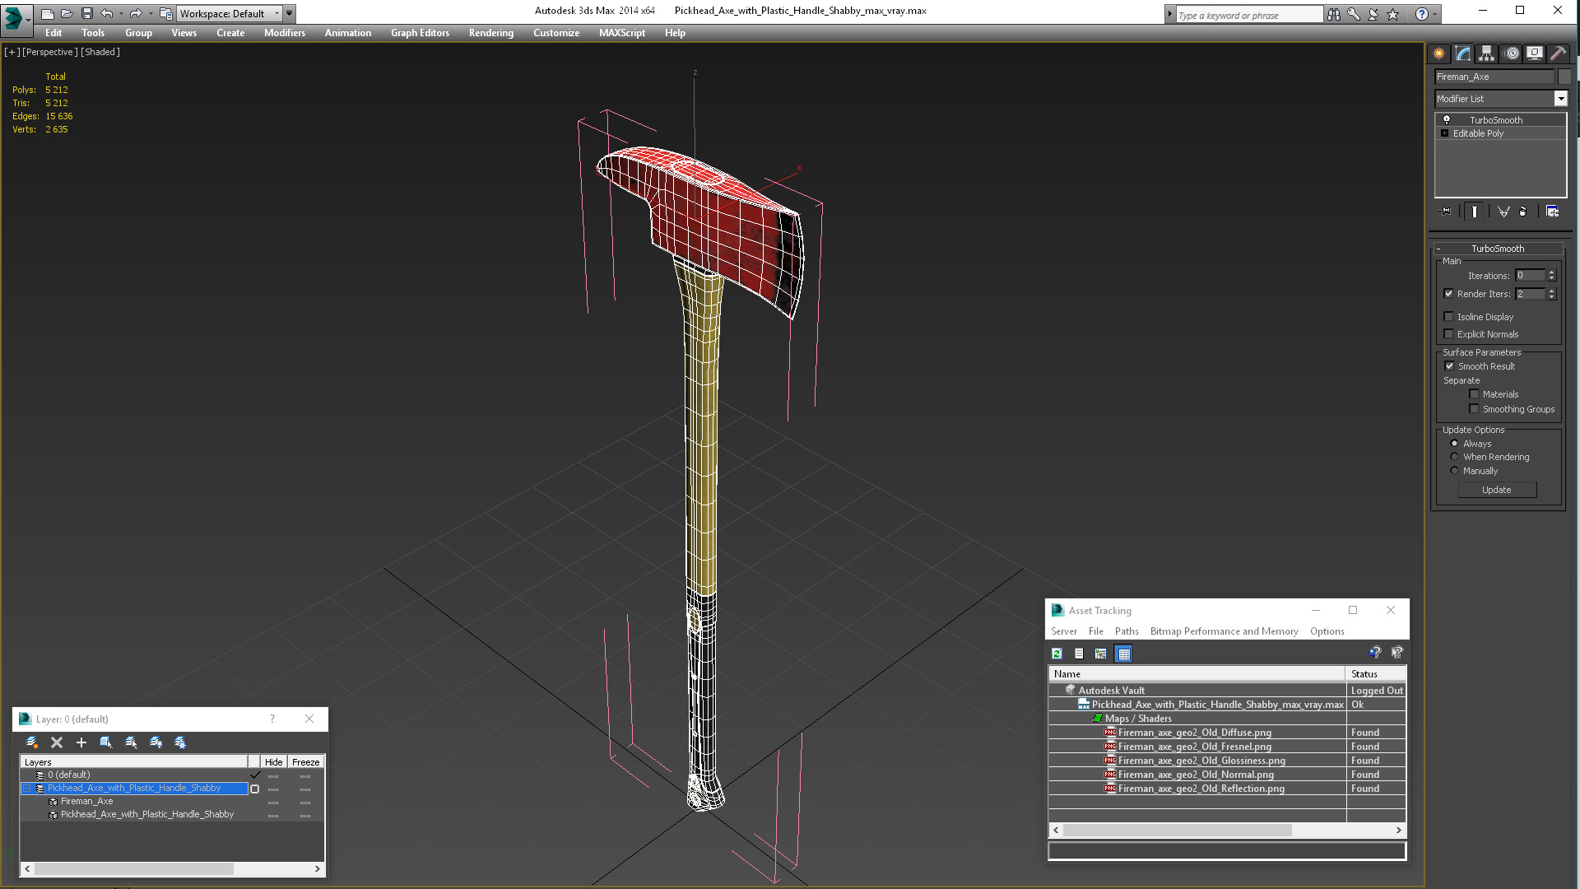Open the Modifier List dropdown
This screenshot has height=889, width=1580.
point(1560,99)
